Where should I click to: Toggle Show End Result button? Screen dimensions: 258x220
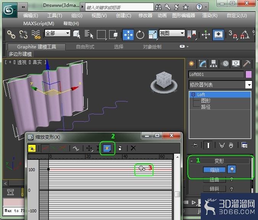click(208, 145)
